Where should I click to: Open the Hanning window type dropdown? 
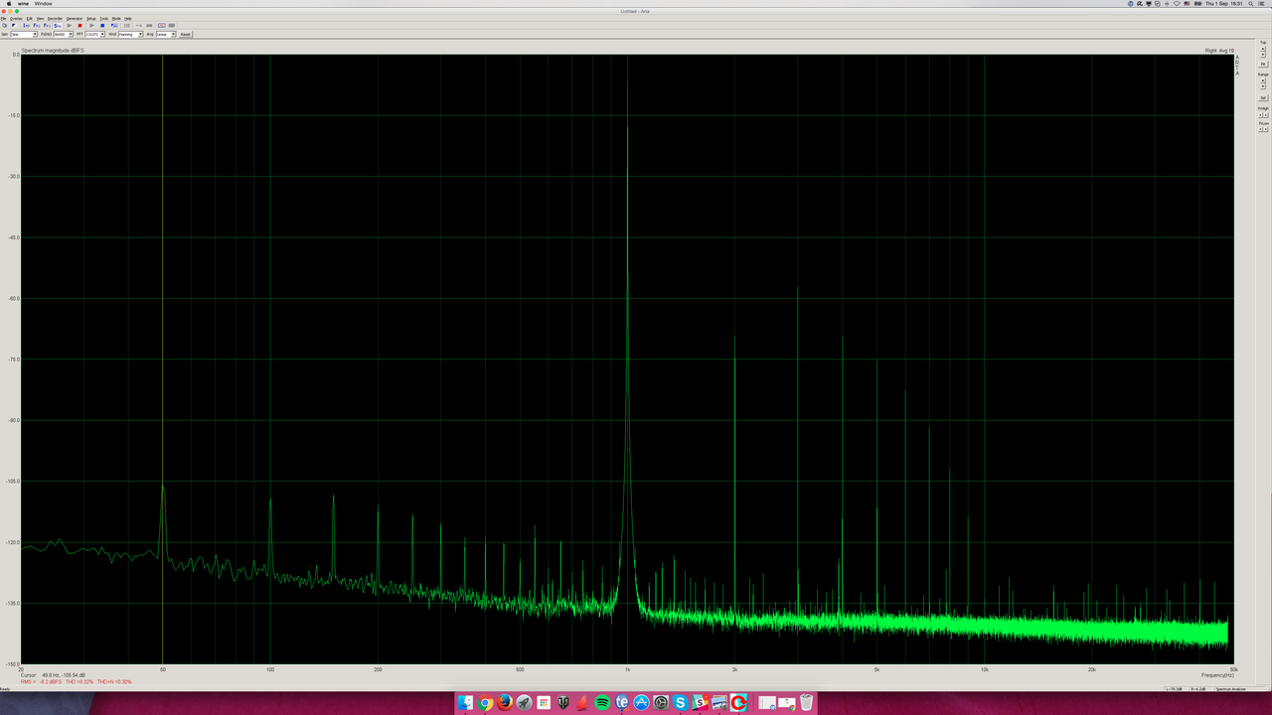[130, 34]
